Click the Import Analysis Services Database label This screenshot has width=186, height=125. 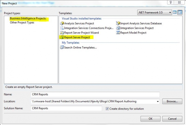pos(141,24)
